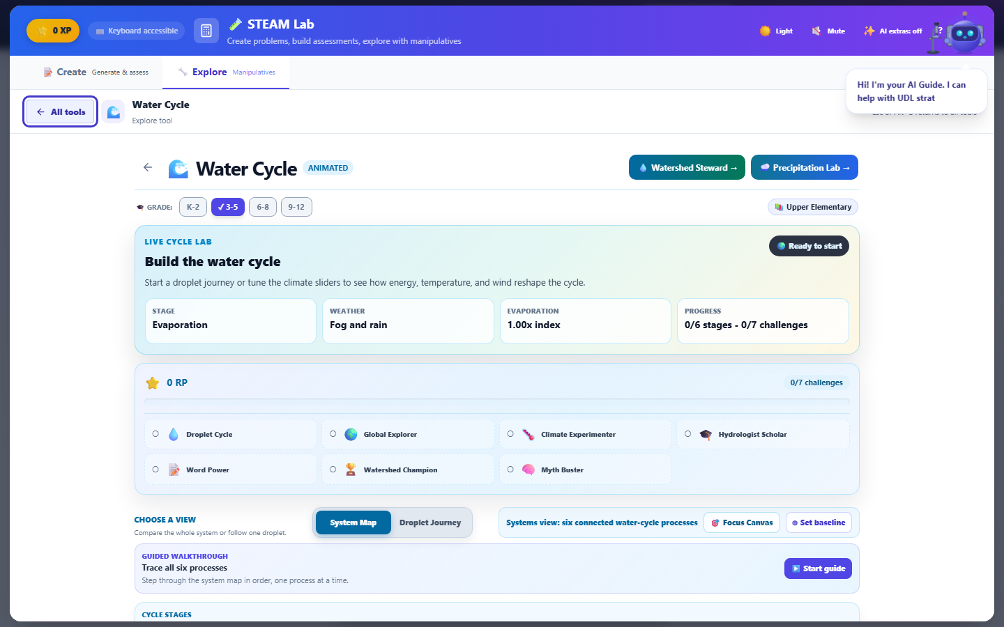Click the 0/7 challenges counter
Viewport: 1004px width, 627px height.
click(816, 382)
